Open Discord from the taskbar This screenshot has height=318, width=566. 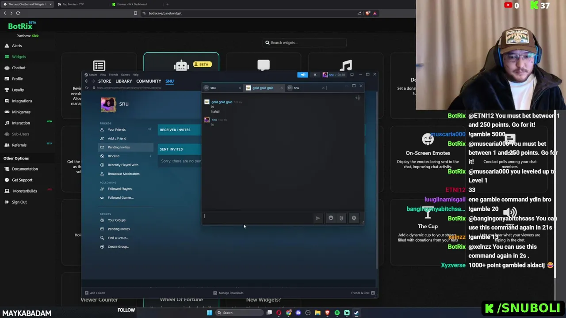[x=298, y=313]
